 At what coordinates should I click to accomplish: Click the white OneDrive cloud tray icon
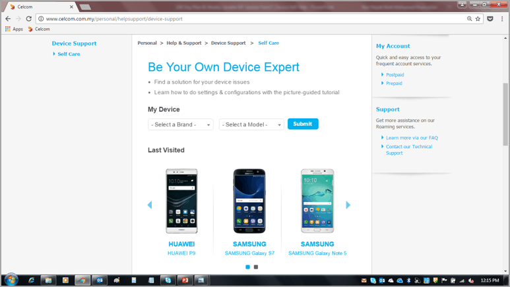coord(391,280)
